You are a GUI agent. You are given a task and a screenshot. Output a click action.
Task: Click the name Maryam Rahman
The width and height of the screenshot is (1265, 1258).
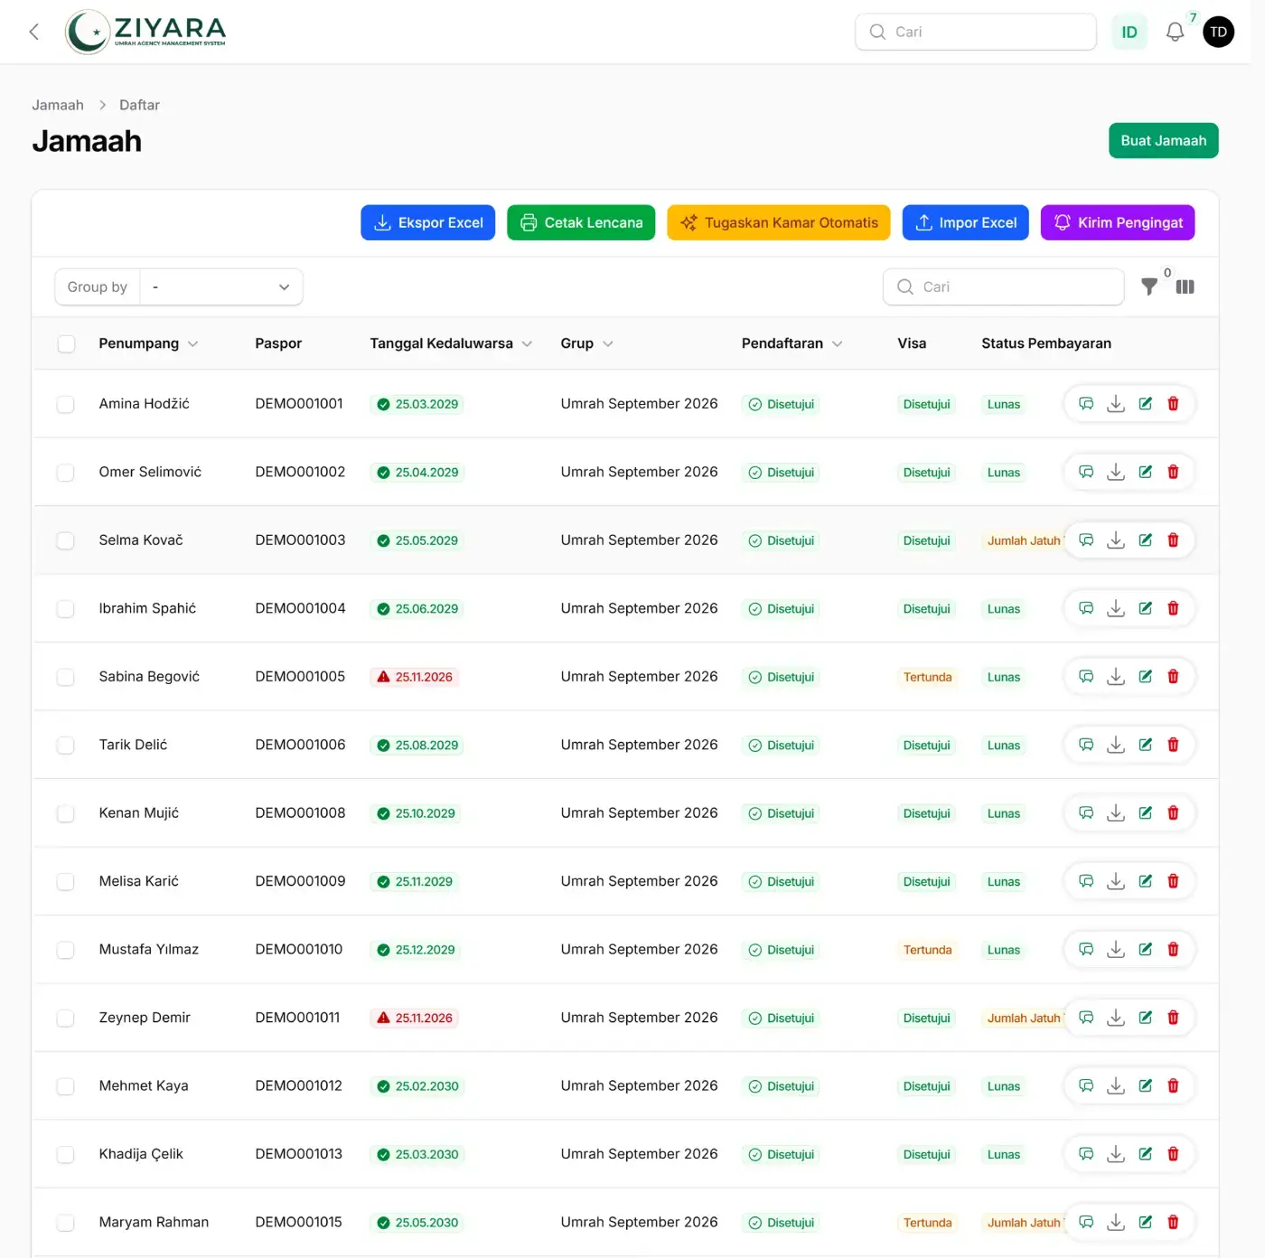point(154,1223)
